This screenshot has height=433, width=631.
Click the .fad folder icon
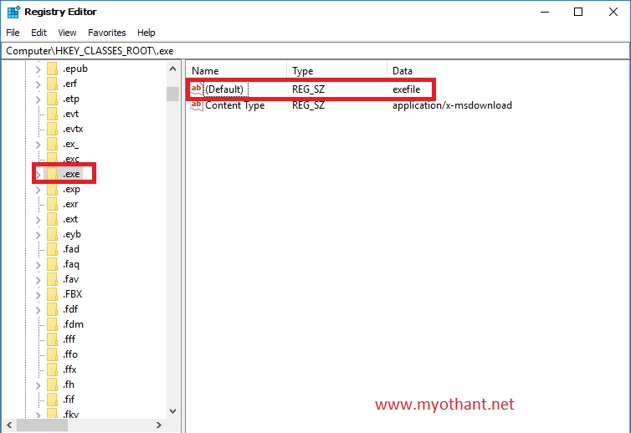[53, 249]
